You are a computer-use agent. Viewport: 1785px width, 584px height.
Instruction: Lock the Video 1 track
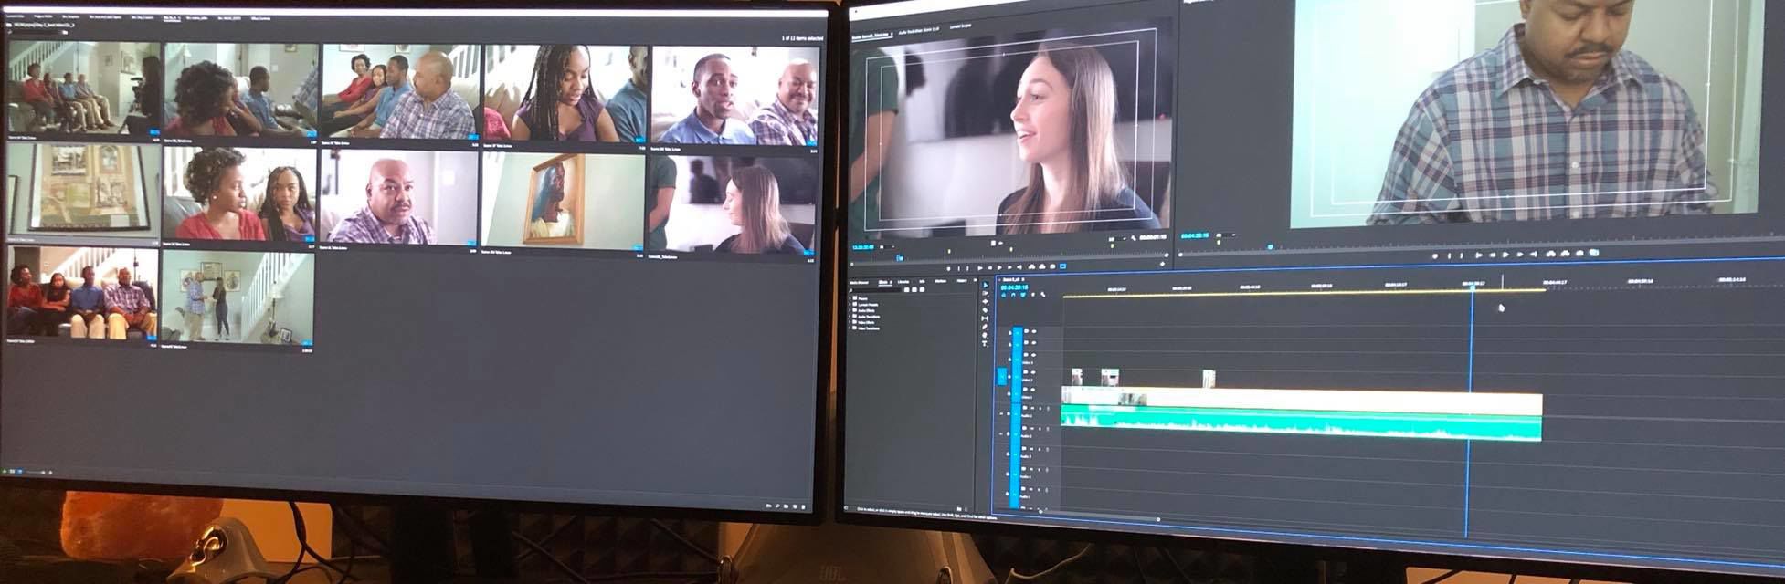(x=1009, y=393)
